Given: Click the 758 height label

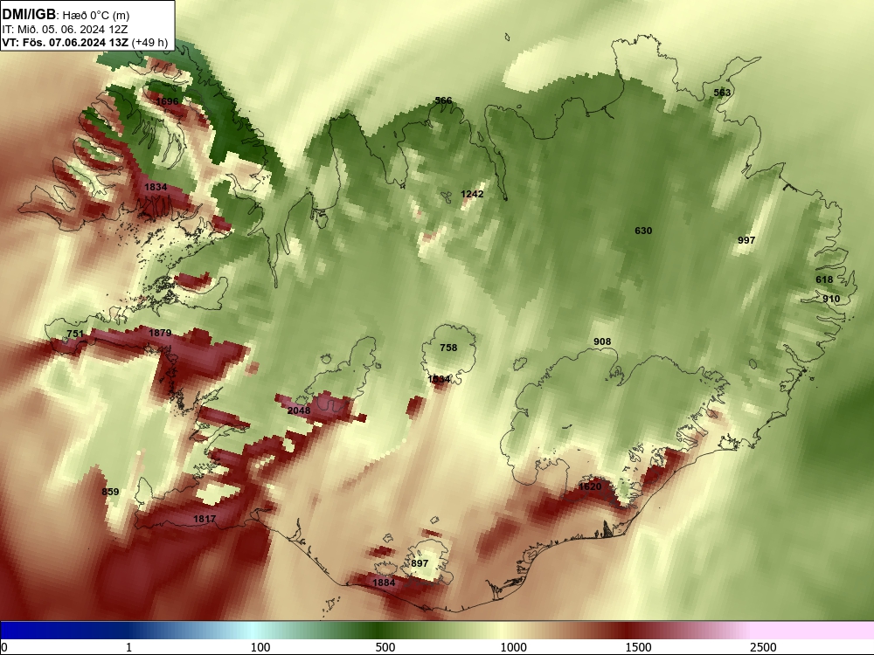Looking at the screenshot, I should (448, 348).
